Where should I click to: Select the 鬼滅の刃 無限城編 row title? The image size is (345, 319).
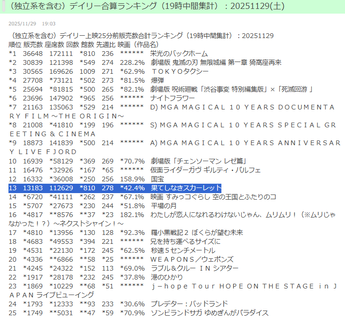pos(216,62)
